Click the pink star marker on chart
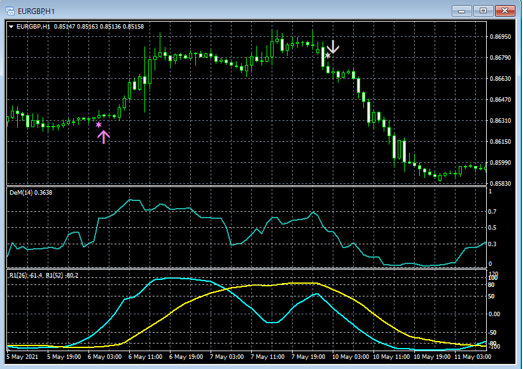Viewport: 523px width, 369px height. pos(99,125)
